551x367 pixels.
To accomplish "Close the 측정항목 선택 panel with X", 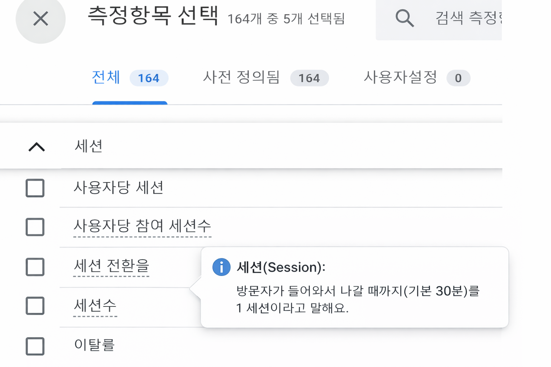I will pyautogui.click(x=41, y=19).
